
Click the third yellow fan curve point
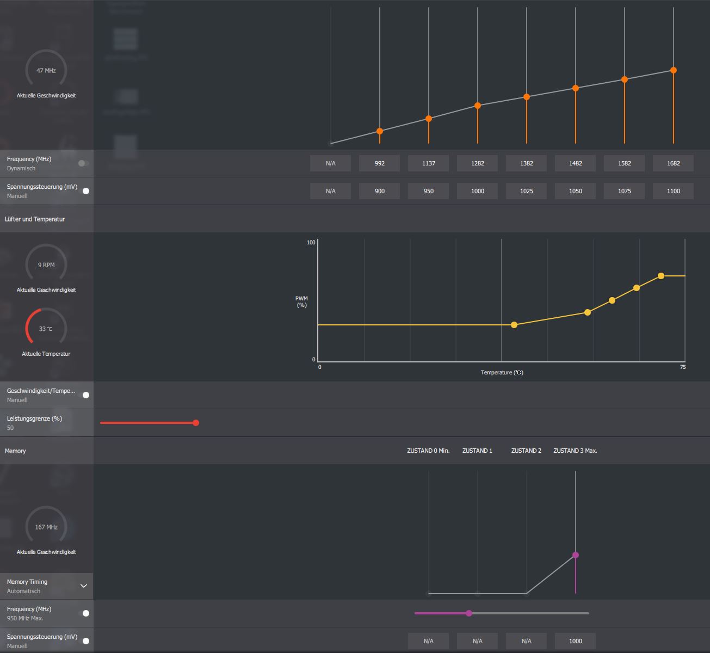tap(612, 300)
